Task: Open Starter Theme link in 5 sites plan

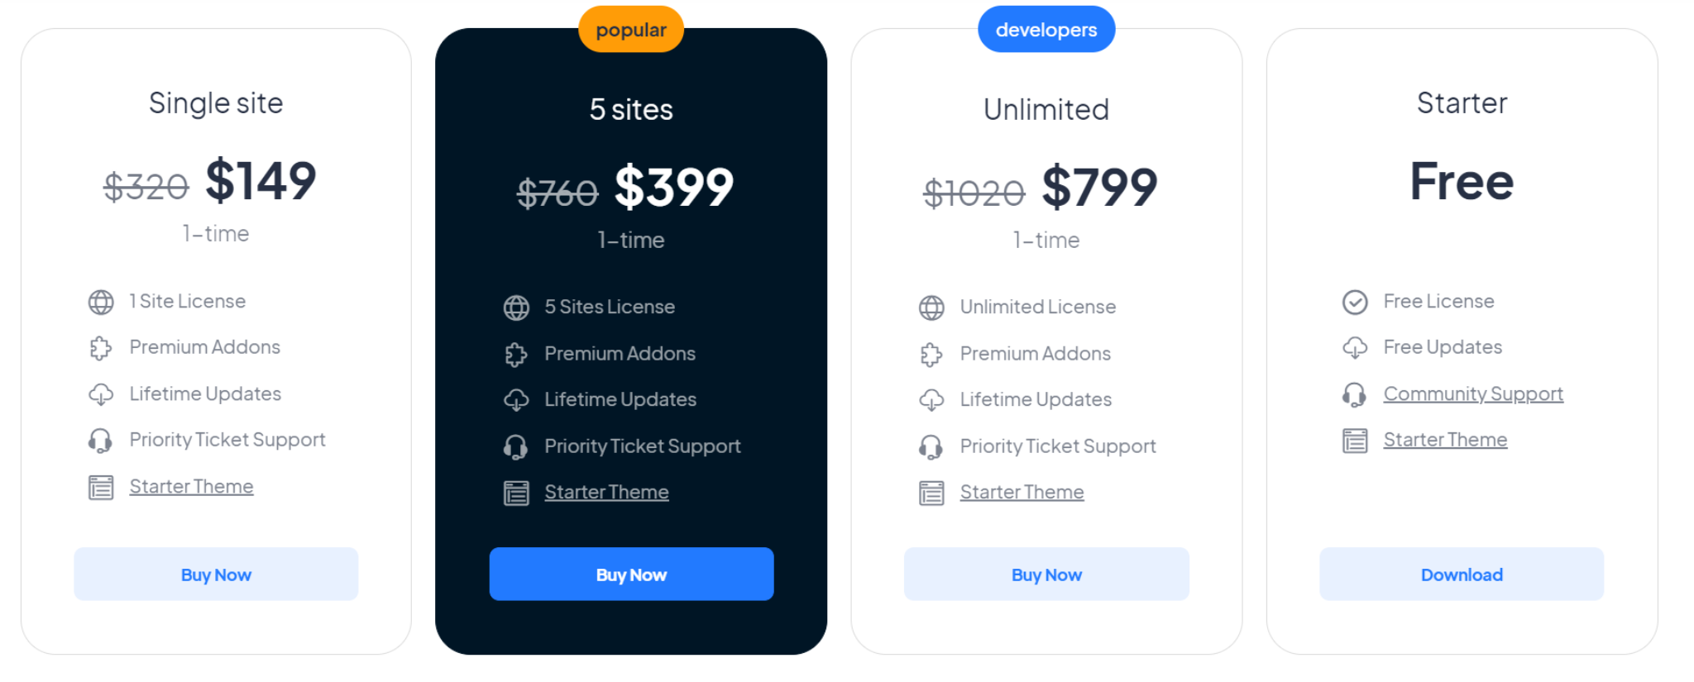Action: [606, 492]
